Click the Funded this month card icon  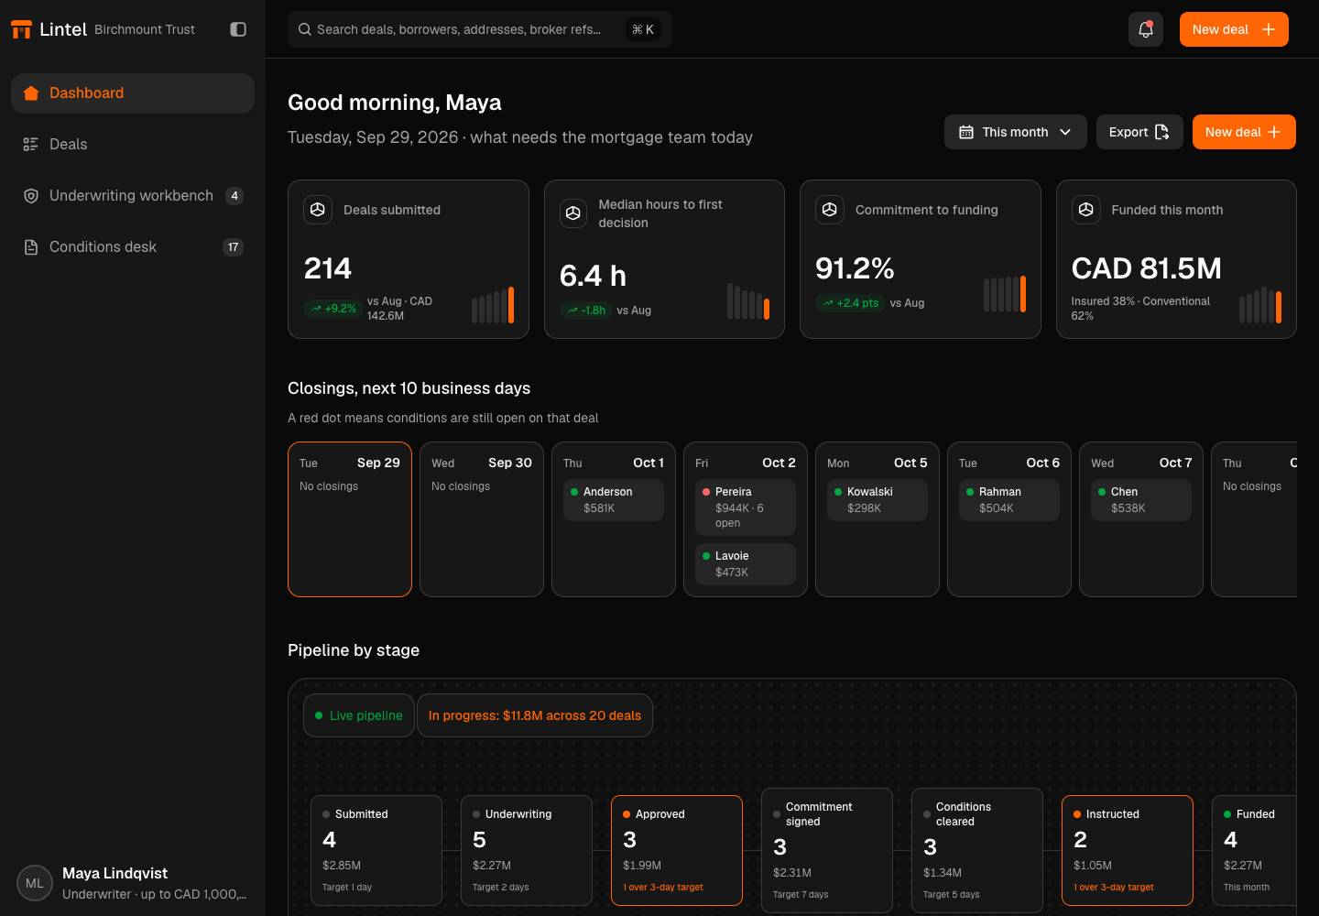click(1086, 210)
